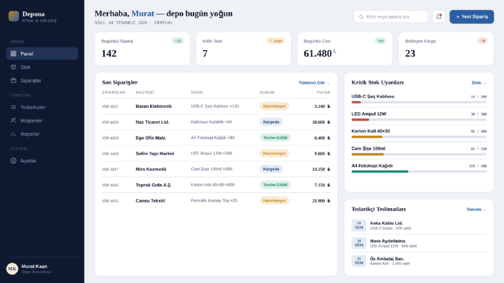Focus the Ürün veya sipariş ara search field
This screenshot has height=283, width=504.
point(391,16)
